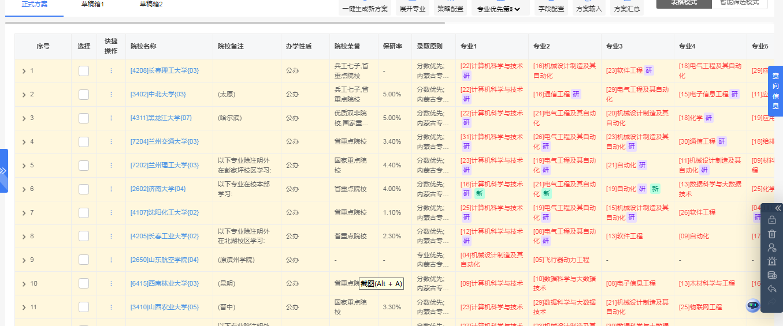The image size is (783, 326).
Task: Click 展开专业 button
Action: coord(413,8)
